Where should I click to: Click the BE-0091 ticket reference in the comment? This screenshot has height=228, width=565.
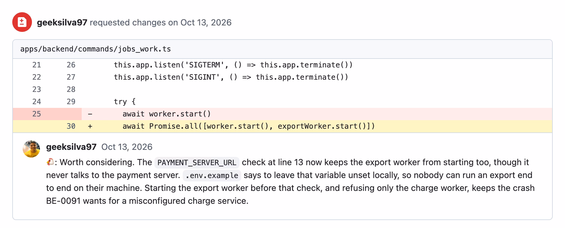(x=63, y=201)
